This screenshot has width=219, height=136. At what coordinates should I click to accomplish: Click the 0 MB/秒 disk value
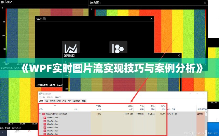coord(140,114)
